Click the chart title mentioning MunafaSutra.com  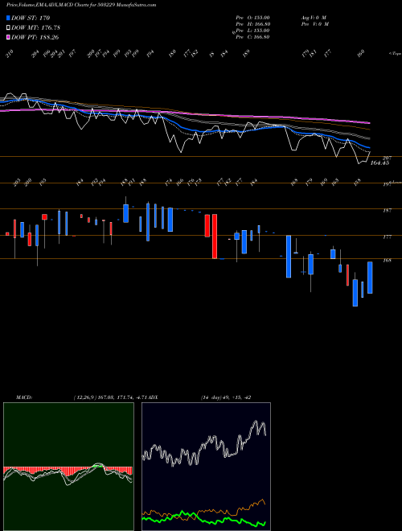[81, 5]
